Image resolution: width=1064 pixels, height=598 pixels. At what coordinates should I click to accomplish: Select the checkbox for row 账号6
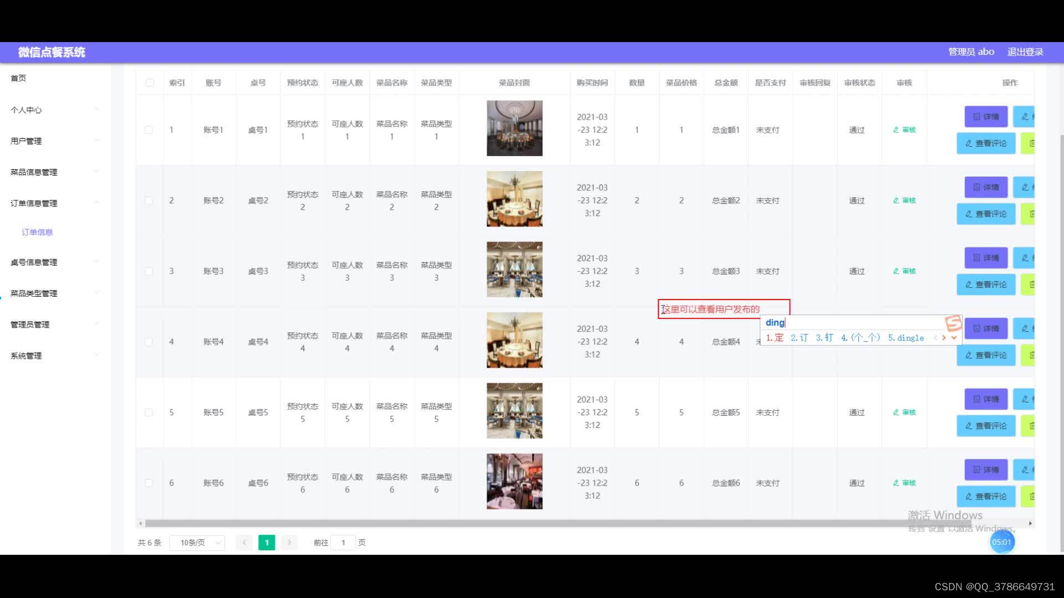[x=149, y=483]
